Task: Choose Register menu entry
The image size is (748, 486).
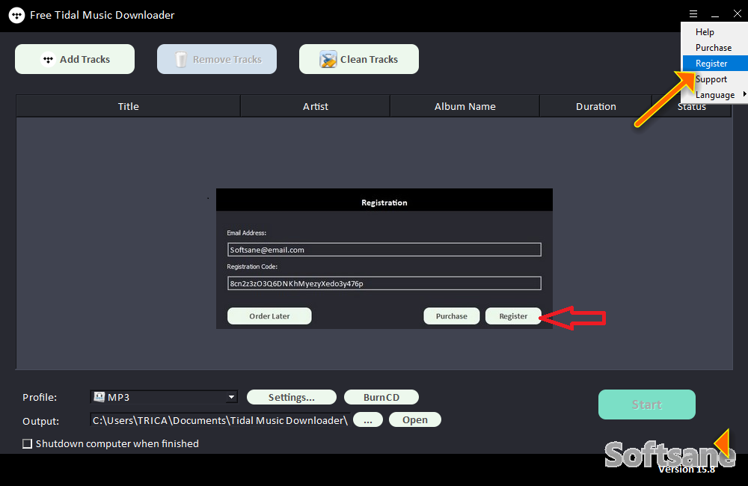Action: (x=714, y=64)
